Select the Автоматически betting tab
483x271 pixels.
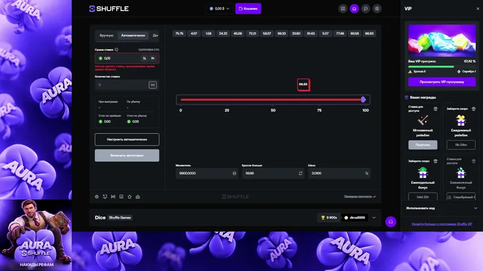[133, 36]
